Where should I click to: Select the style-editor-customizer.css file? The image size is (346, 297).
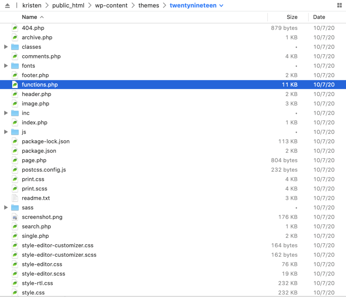(x=57, y=245)
